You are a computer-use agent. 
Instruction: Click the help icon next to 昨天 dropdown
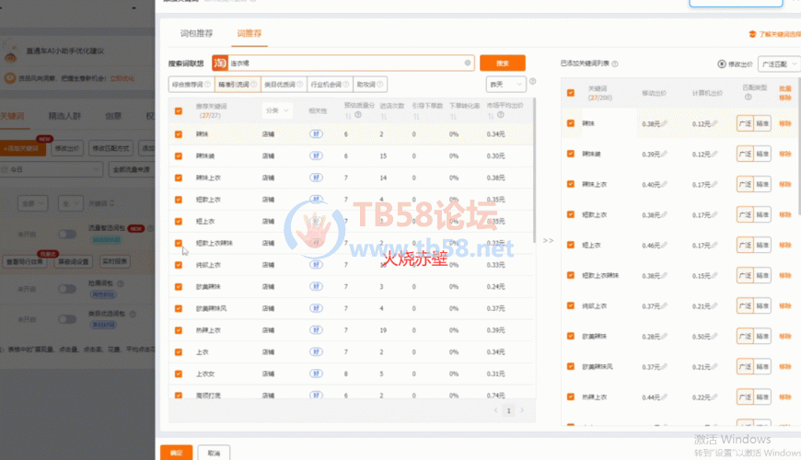(533, 82)
